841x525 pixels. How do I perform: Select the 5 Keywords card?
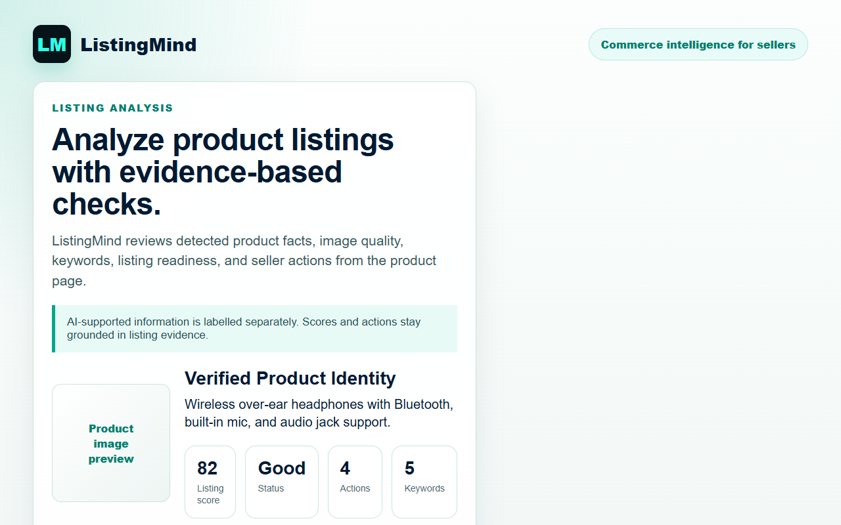click(424, 482)
